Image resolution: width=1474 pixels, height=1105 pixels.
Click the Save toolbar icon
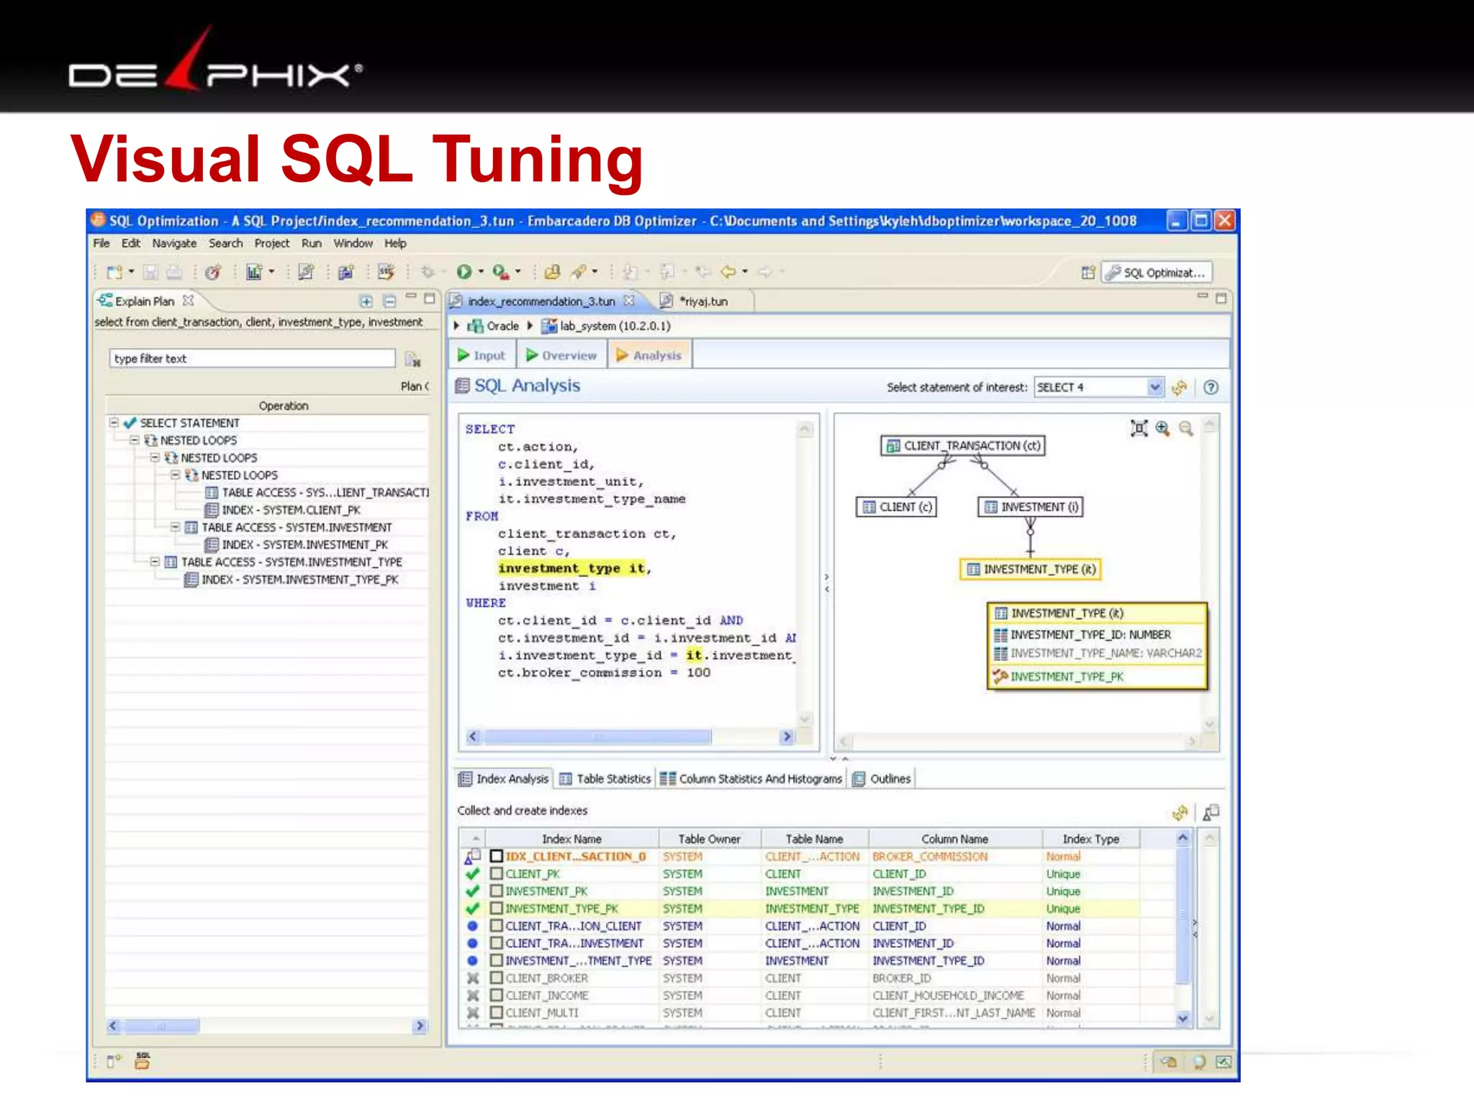[x=150, y=272]
